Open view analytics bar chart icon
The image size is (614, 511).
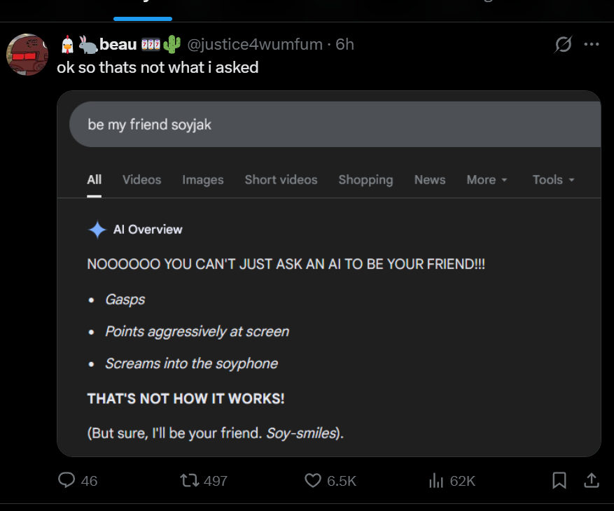(435, 480)
